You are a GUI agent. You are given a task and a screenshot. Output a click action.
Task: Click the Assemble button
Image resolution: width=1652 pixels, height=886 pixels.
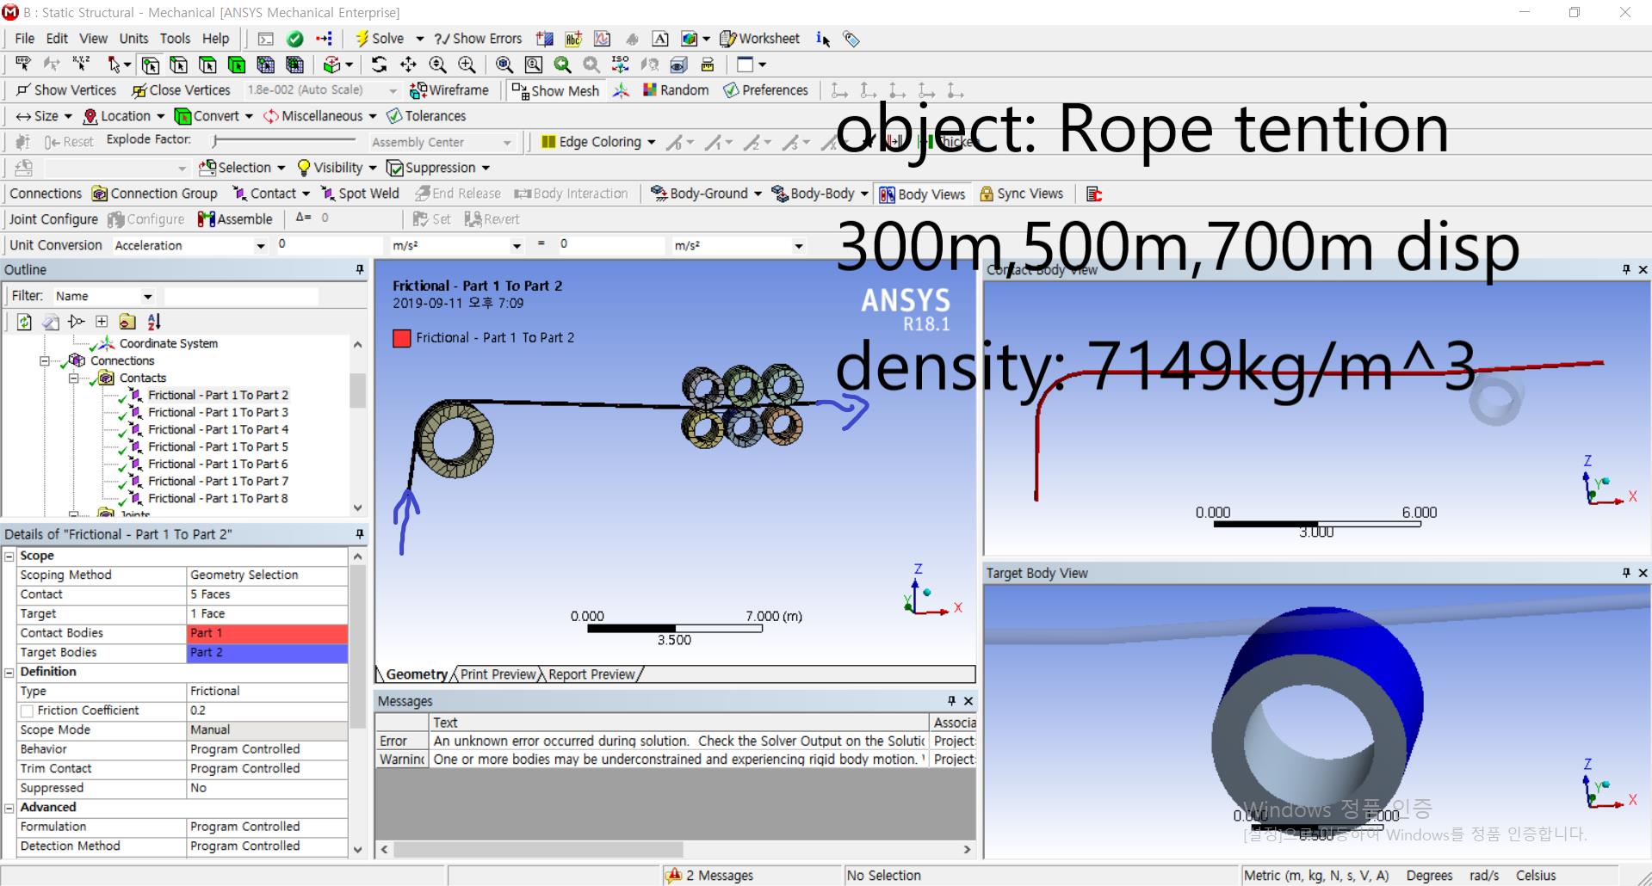point(235,219)
